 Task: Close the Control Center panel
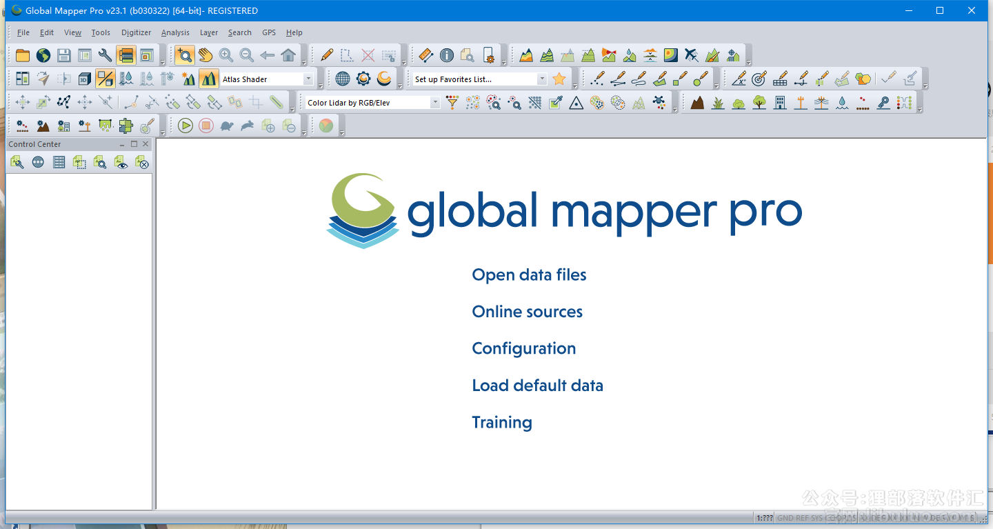tap(146, 144)
